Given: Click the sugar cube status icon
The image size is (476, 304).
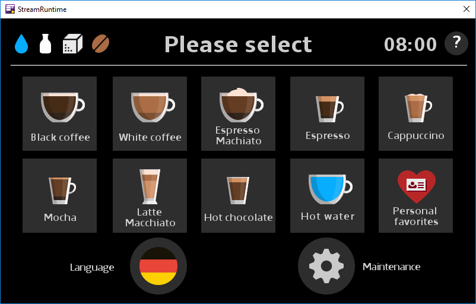Looking at the screenshot, I should click(72, 44).
